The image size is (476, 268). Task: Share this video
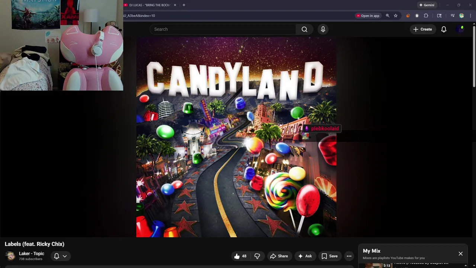279,256
